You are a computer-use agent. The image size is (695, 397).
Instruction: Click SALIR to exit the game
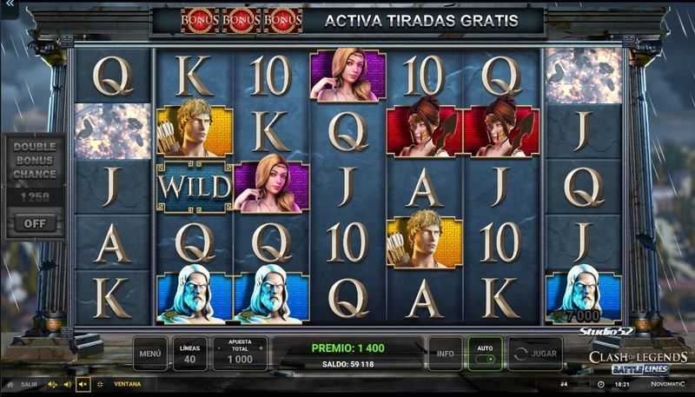[29, 384]
